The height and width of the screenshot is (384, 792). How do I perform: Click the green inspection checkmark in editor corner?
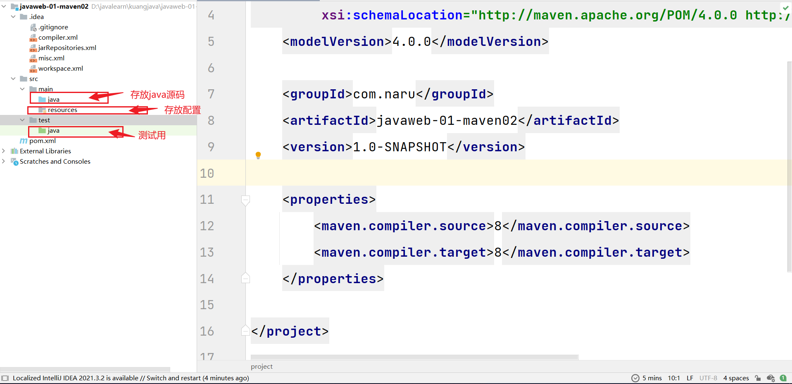[785, 7]
